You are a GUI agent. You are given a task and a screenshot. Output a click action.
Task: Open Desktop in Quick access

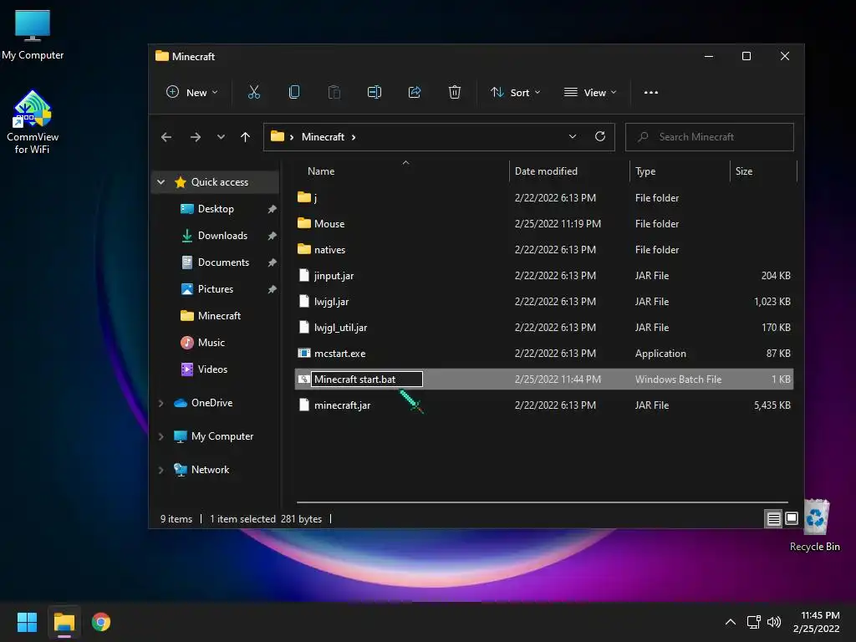pos(216,208)
